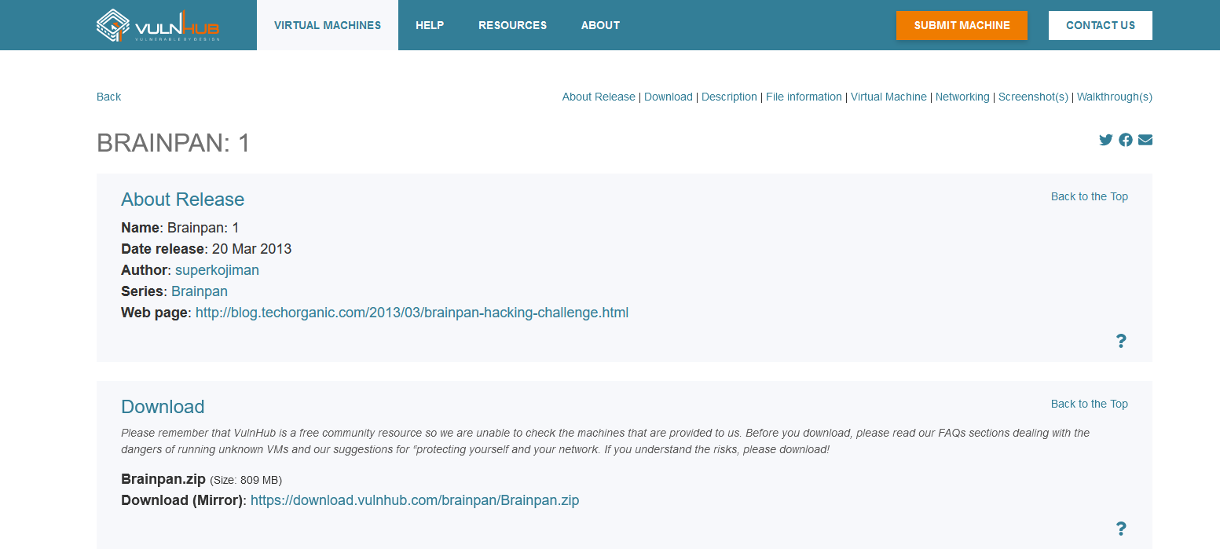Click the About Release help question mark

pos(1121,341)
